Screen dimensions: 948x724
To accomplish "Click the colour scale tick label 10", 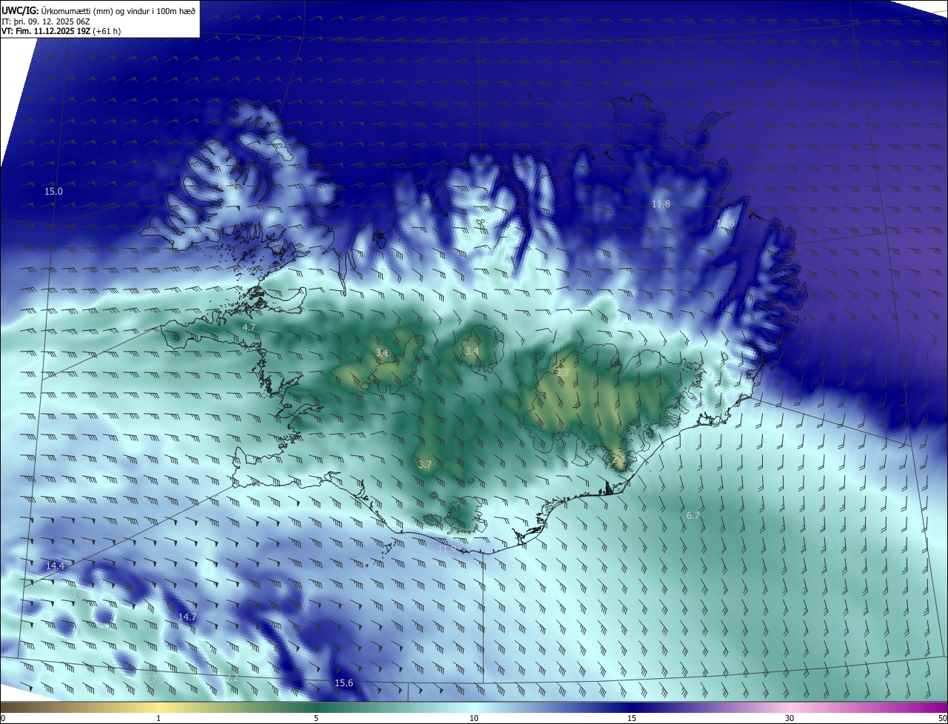I will pos(474,718).
